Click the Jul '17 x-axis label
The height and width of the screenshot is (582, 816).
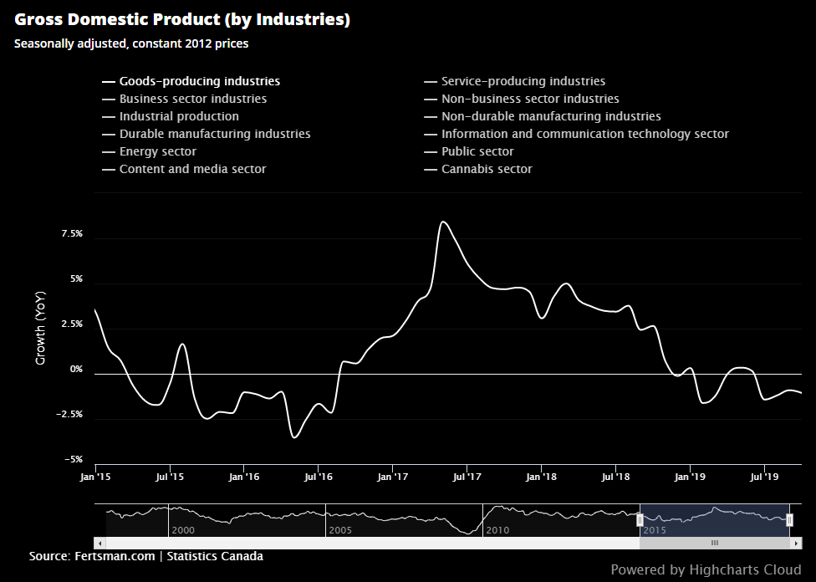467,477
